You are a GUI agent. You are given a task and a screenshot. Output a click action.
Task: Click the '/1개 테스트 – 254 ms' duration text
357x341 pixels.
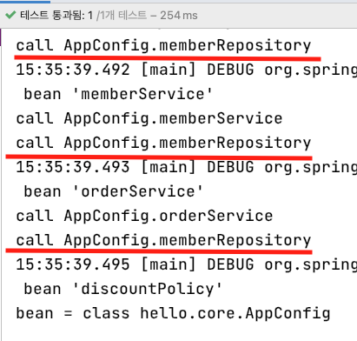147,15
